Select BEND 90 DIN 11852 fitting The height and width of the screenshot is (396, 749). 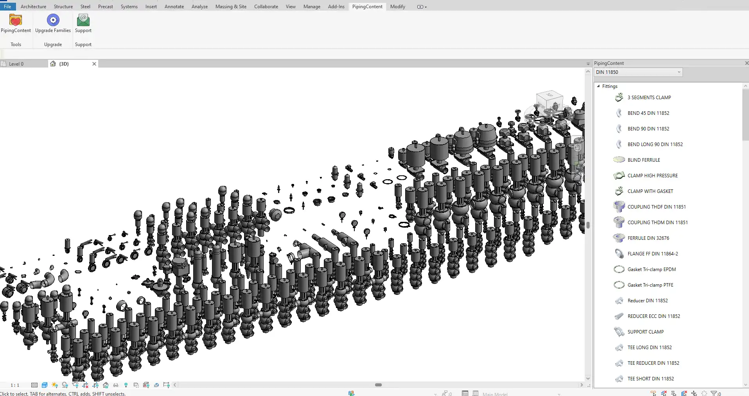(648, 129)
